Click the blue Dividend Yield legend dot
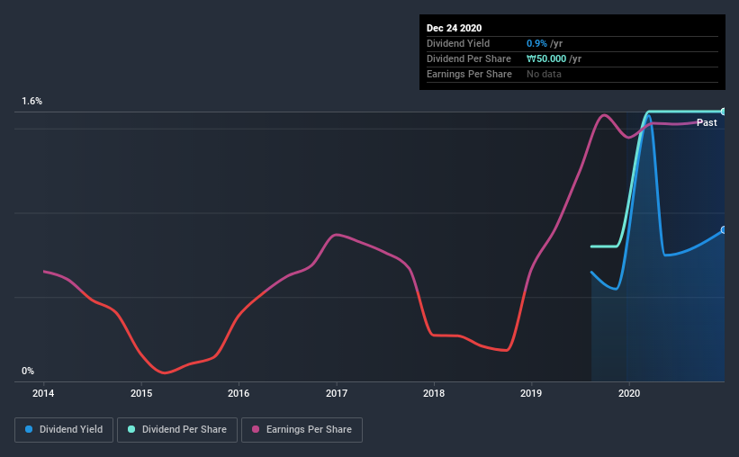This screenshot has height=457, width=739. [29, 429]
